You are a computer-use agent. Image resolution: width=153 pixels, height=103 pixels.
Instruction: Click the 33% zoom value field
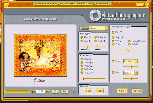[41, 91]
